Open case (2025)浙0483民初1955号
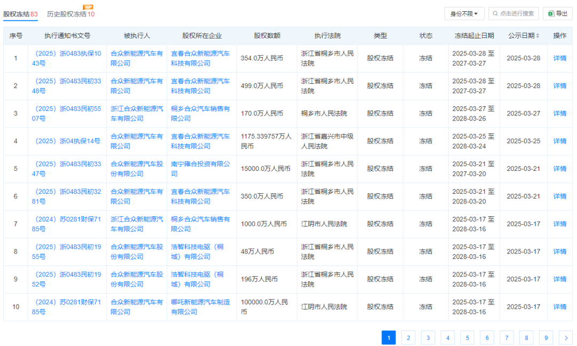577x346 pixels. pos(67,251)
